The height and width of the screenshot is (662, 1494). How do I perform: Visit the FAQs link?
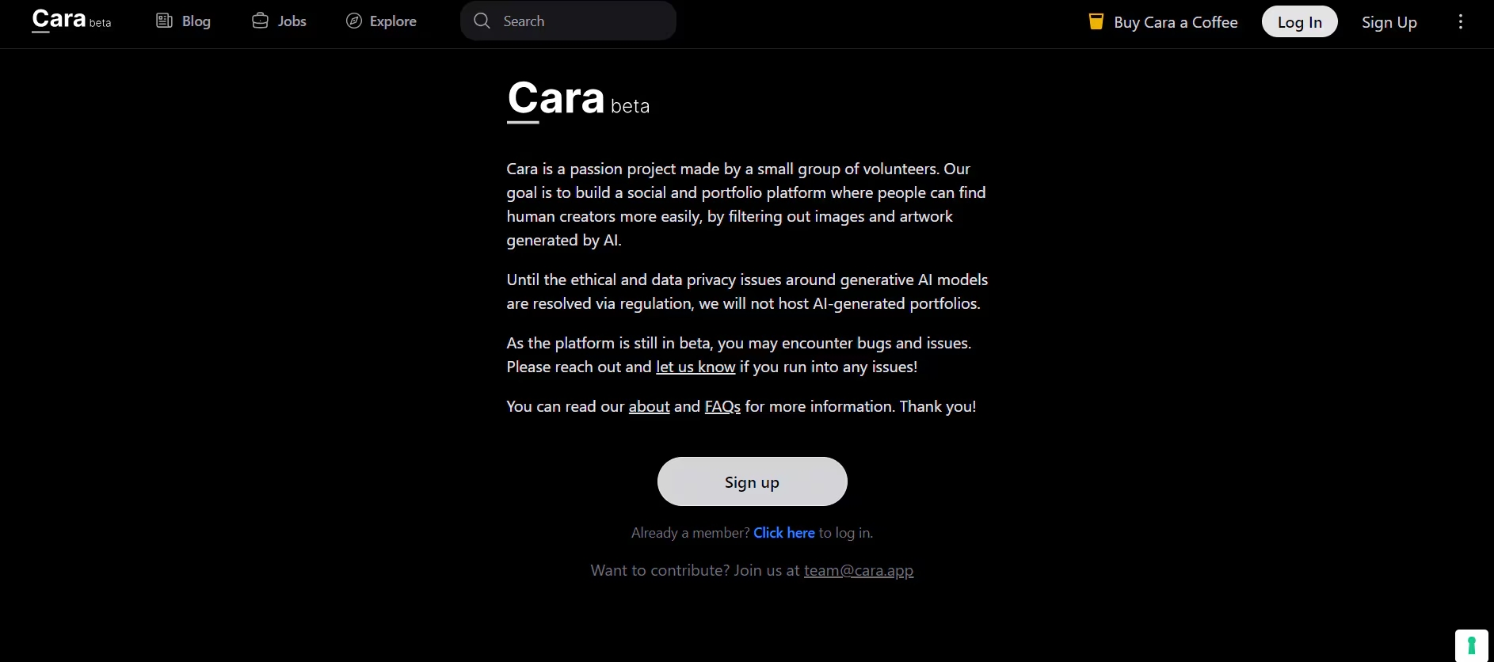coord(722,406)
